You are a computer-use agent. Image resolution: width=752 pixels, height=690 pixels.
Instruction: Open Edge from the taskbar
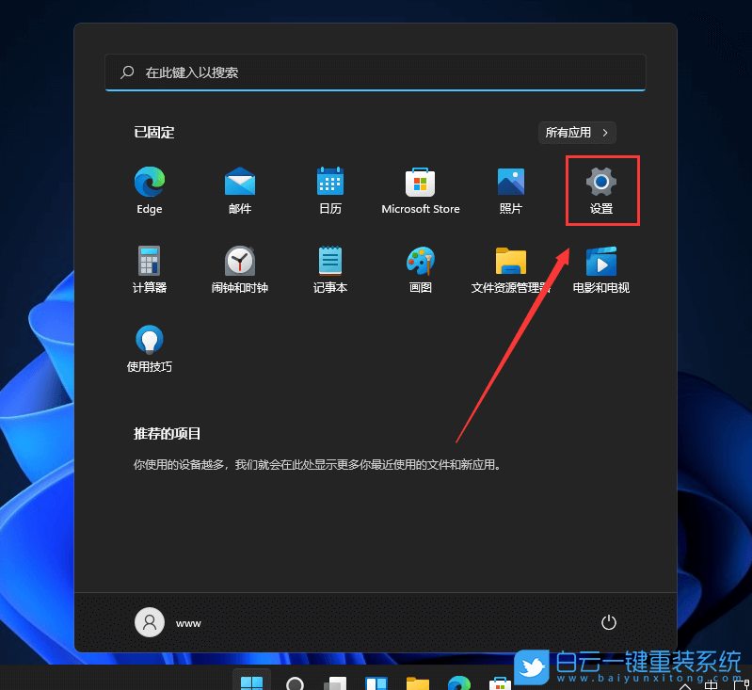tap(459, 683)
